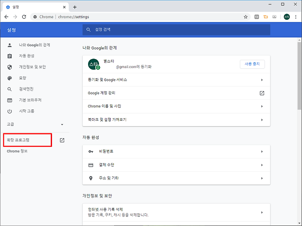Viewport: 302px width, 226px height.
Task: Click the magnifier icon in settings search
Action: click(89, 30)
